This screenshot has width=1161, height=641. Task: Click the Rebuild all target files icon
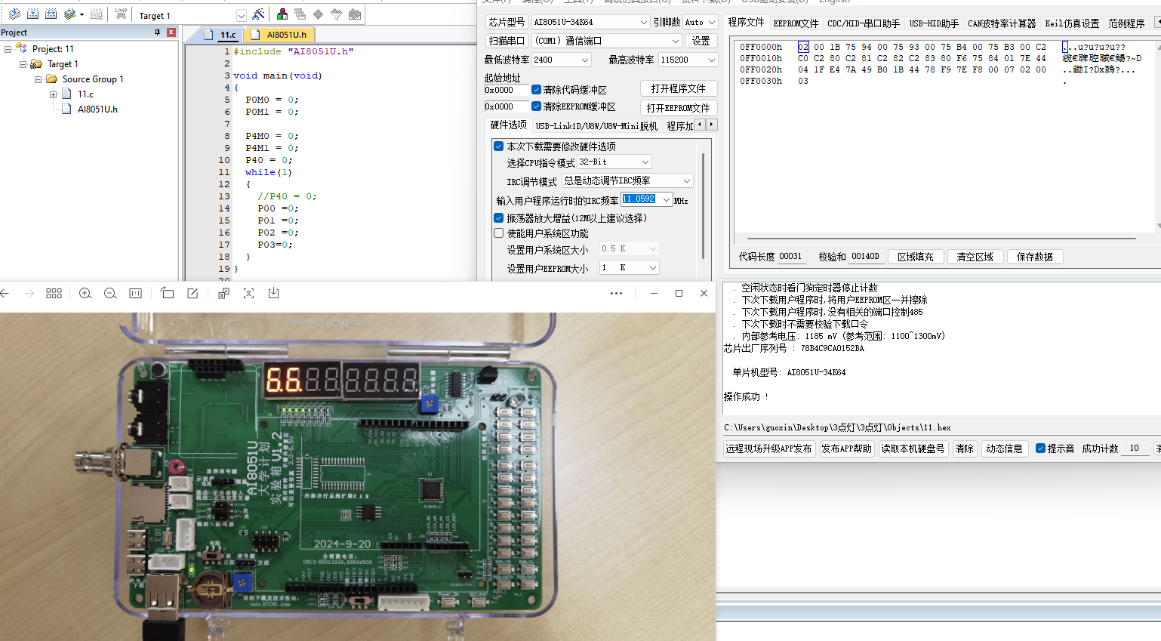[51, 14]
